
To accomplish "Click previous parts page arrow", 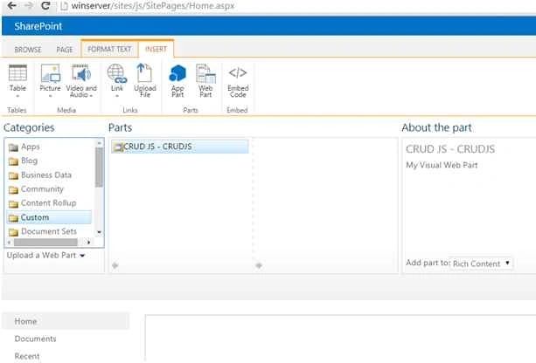I will [x=115, y=265].
